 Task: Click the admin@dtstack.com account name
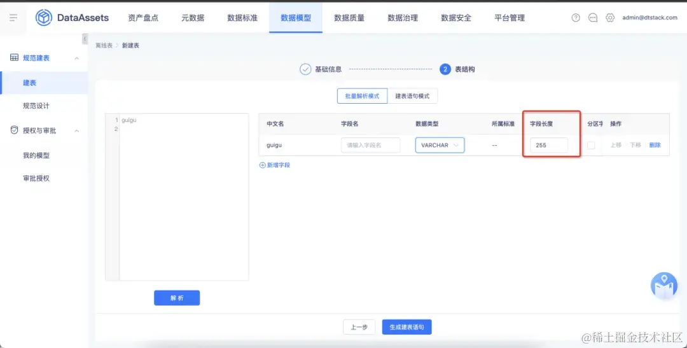click(649, 18)
